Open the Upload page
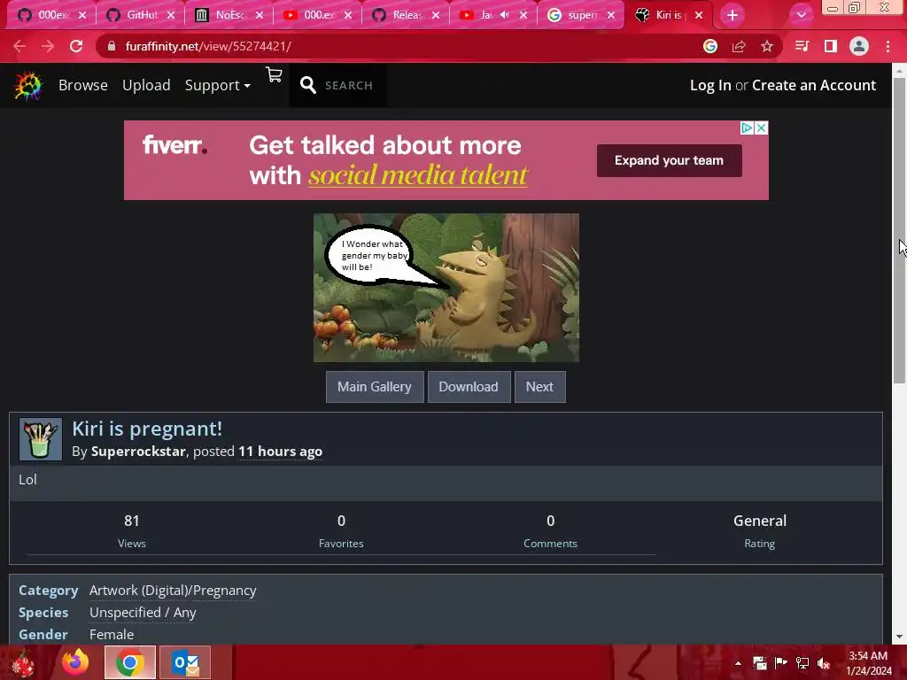Viewport: 907px width, 680px height. 146,86
